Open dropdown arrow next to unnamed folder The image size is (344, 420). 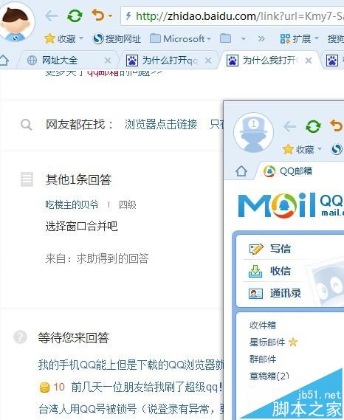[x=244, y=39]
